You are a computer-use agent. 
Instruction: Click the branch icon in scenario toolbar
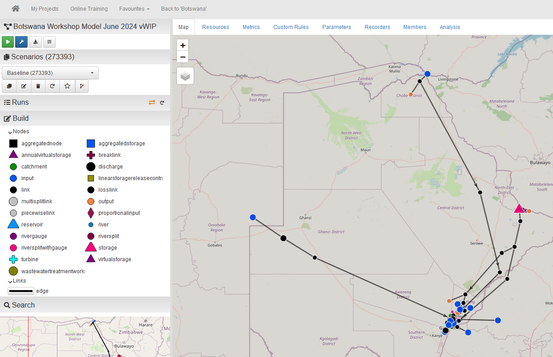coord(81,86)
